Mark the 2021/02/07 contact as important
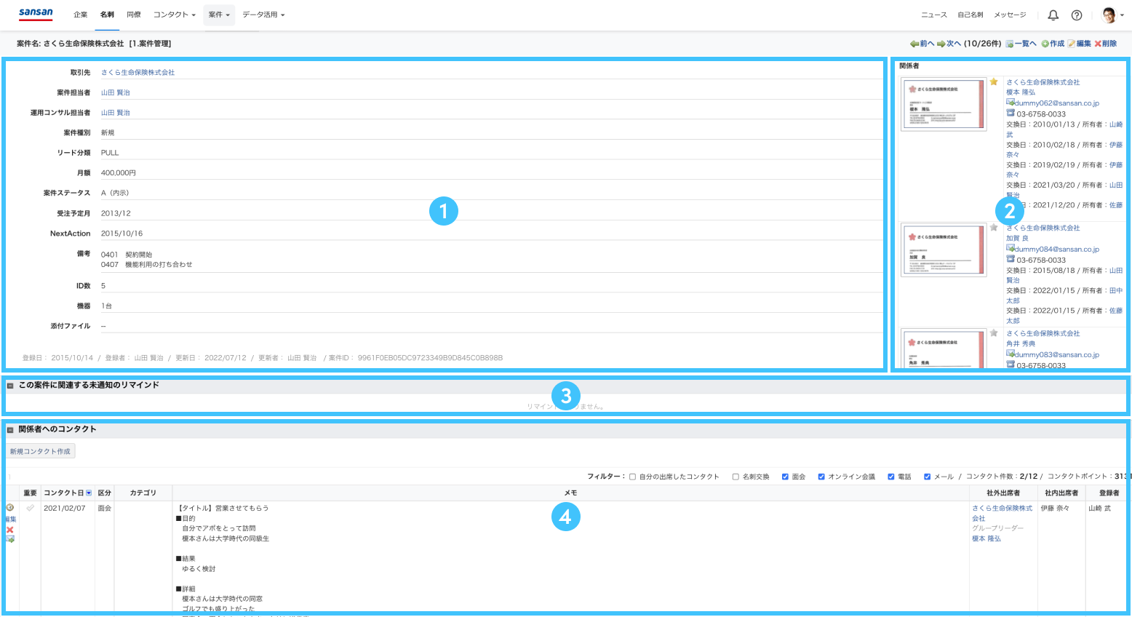 tap(30, 508)
